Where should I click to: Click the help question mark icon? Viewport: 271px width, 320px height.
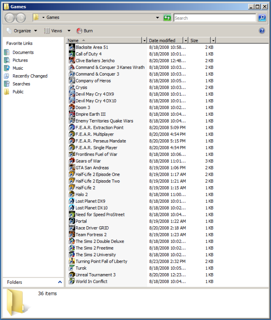coord(262,31)
